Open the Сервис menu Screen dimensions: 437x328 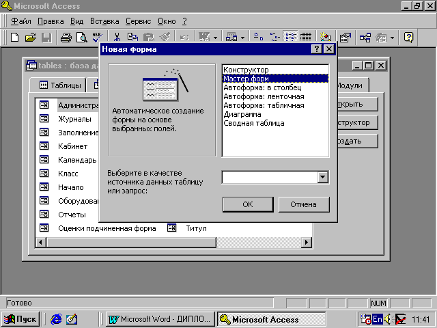point(138,21)
